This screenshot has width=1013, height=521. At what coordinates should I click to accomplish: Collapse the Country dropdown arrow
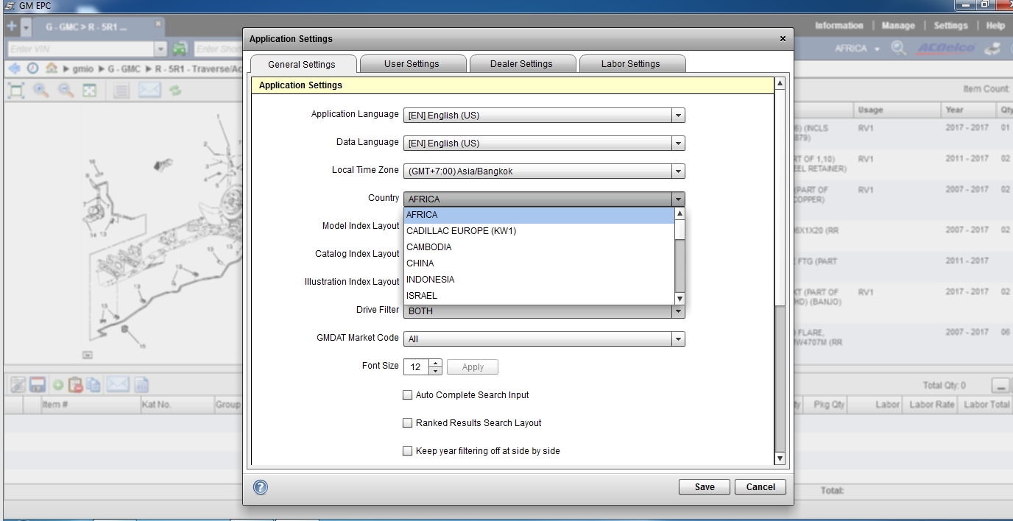(x=678, y=199)
